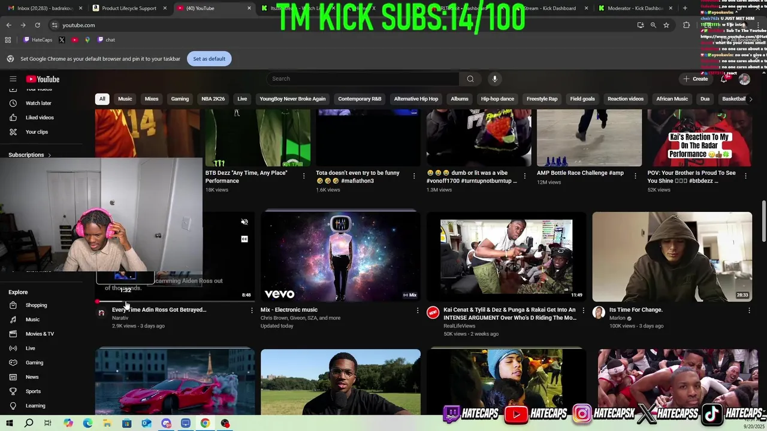Go to YouTube home via logo
This screenshot has width=767, height=431.
[x=43, y=79]
